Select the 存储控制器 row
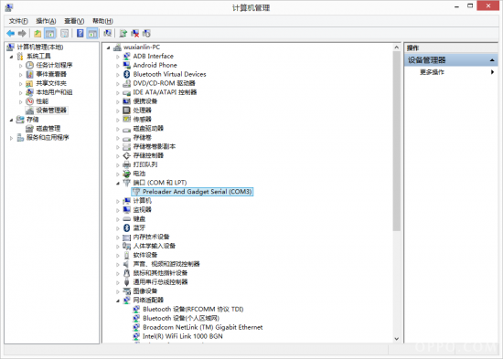The height and width of the screenshot is (359, 503). pos(148,155)
